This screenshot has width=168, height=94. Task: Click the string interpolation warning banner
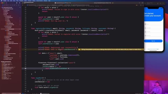(x=111, y=49)
